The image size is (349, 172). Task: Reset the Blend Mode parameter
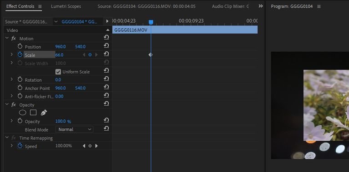[x=106, y=128]
